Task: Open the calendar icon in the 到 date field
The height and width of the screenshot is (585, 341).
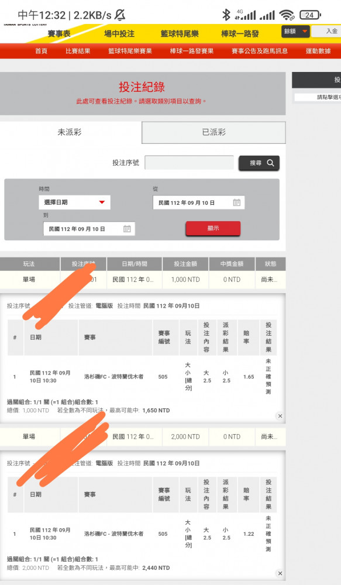Action: pos(127,229)
